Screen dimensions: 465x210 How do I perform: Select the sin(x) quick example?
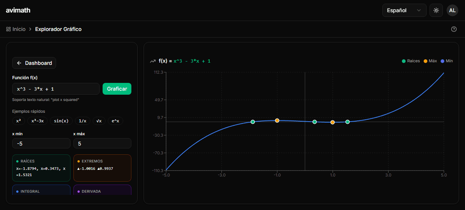click(61, 121)
